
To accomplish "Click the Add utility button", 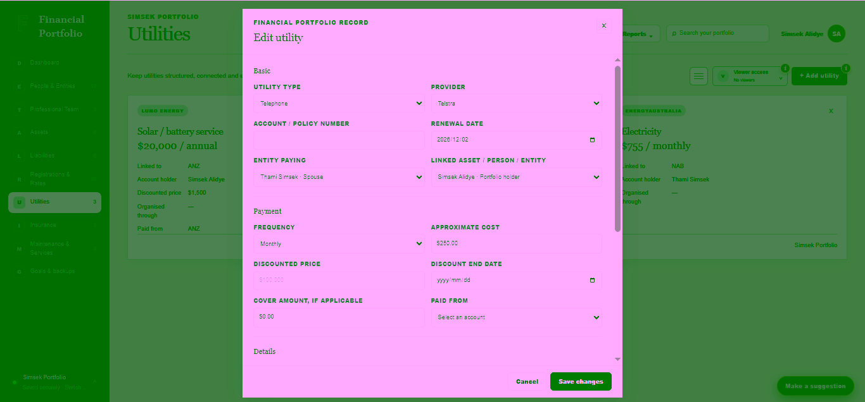I will (819, 76).
